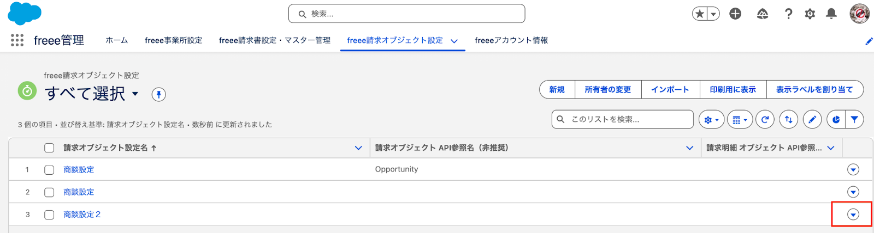Click the sort arrows icon button
Viewport: 874px width, 233px height.
click(x=789, y=120)
